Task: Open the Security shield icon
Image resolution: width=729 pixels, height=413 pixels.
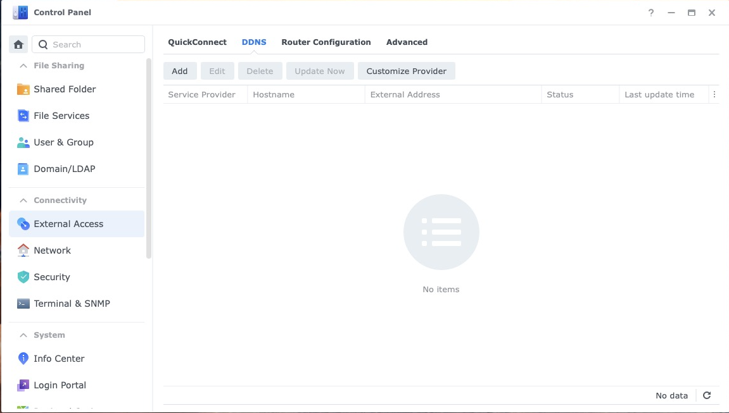Action: [23, 277]
